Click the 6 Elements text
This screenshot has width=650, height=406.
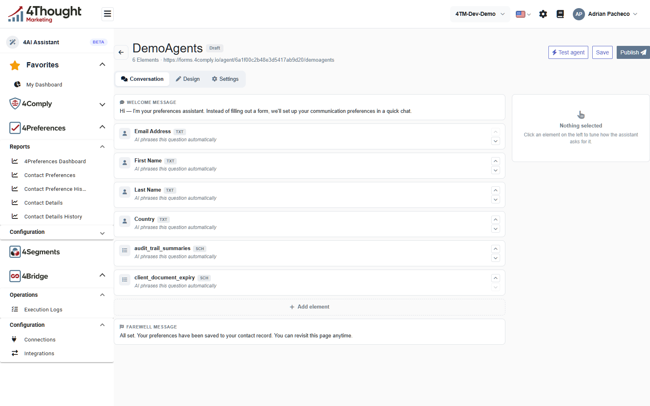pyautogui.click(x=145, y=60)
